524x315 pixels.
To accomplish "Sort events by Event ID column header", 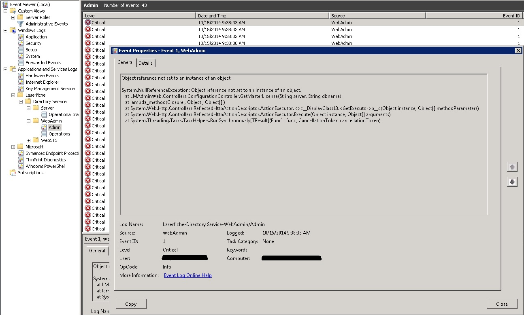I will pos(475,16).
